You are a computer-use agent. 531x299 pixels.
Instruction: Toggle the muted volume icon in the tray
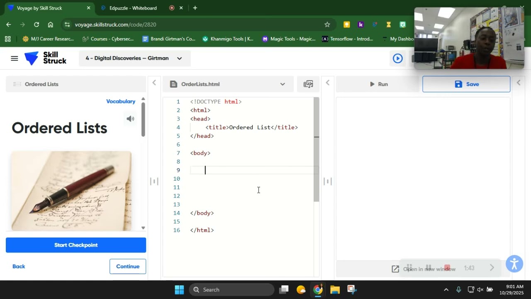[x=480, y=289]
